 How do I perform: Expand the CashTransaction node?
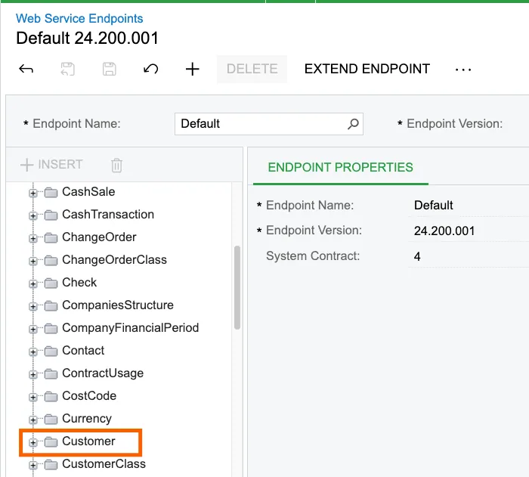tap(33, 215)
